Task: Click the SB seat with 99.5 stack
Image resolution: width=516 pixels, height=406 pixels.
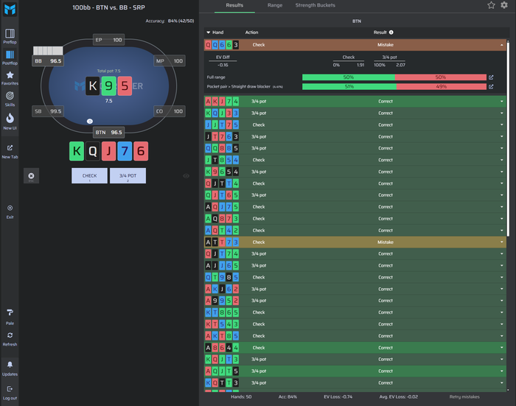Action: [48, 111]
